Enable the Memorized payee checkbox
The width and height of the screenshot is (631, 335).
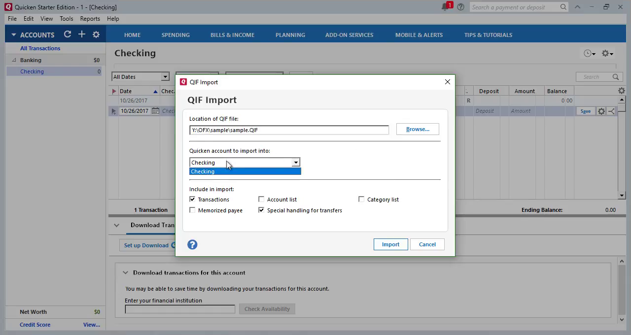(192, 210)
